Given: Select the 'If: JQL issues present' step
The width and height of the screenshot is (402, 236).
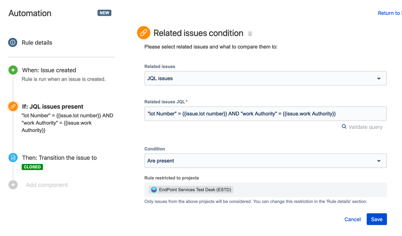Looking at the screenshot, I should (53, 107).
